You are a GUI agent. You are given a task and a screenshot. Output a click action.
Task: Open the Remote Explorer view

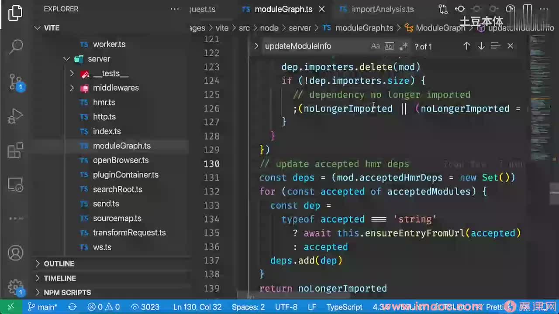[x=16, y=185]
